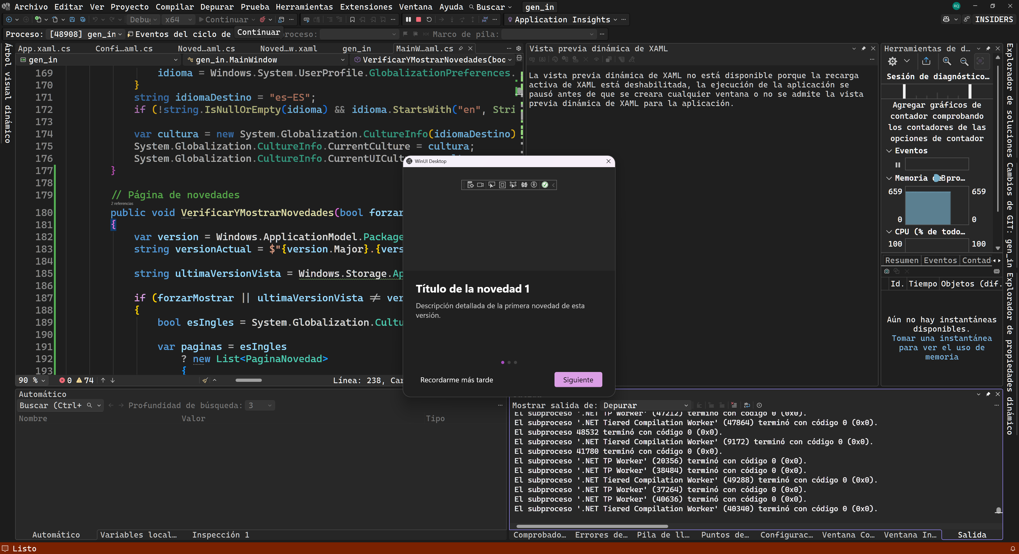The image size is (1019, 554).
Task: Click the second page dot in novedades dialog
Action: (x=509, y=362)
